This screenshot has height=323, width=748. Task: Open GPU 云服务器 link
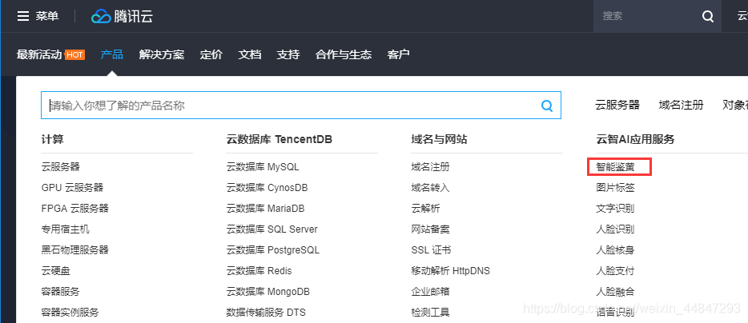[73, 188]
